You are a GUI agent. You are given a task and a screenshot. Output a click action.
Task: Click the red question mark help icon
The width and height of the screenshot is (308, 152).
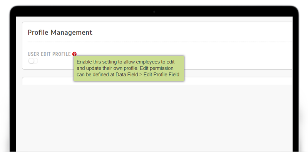74,54
